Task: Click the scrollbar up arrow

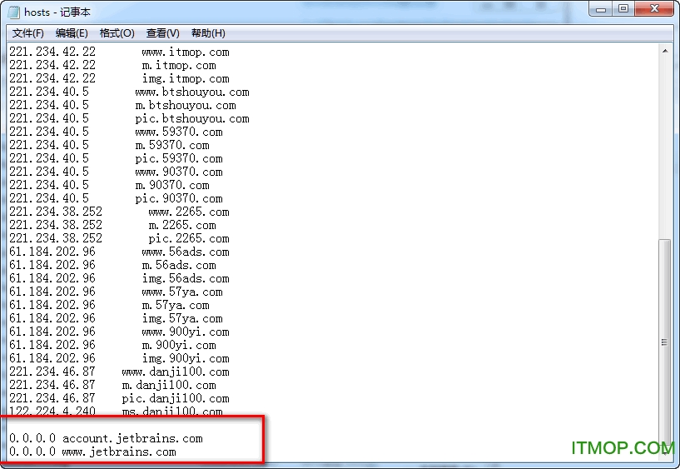Action: click(x=665, y=51)
